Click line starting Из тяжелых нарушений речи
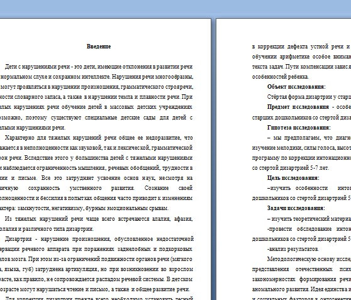Viewport: 351px width, 300px height. [99, 219]
